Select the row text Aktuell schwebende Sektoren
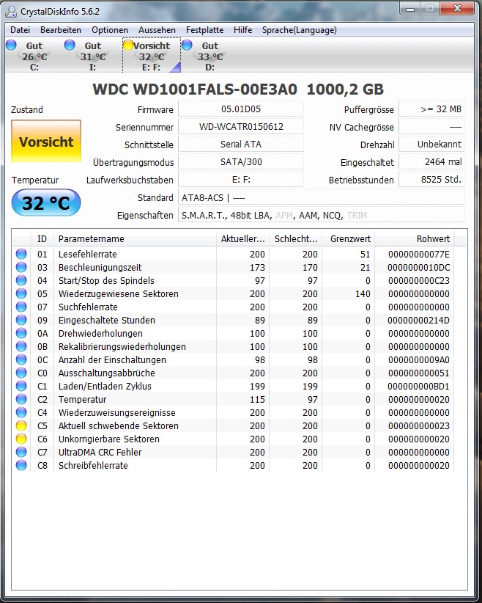Image resolution: width=482 pixels, height=603 pixels. click(x=118, y=425)
